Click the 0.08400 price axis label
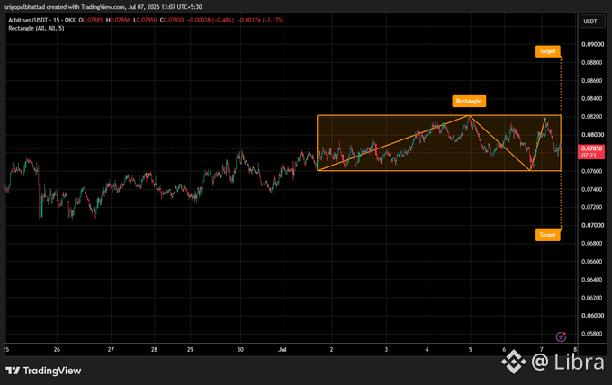612x385 pixels. pyautogui.click(x=592, y=99)
